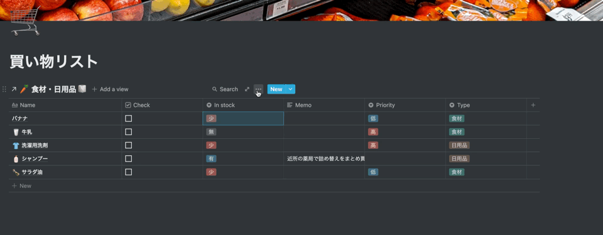Click the shopping cart page icon
Image resolution: width=603 pixels, height=235 pixels.
coord(24,22)
